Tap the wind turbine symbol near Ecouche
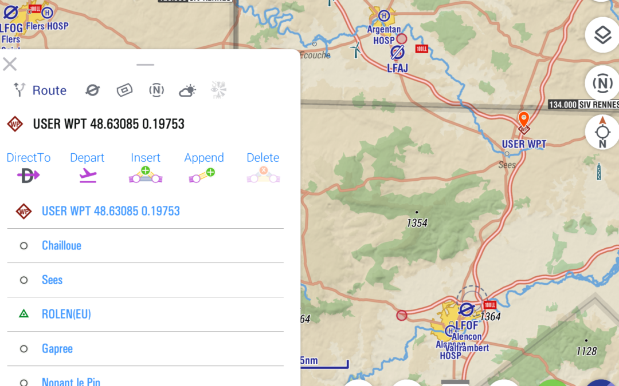This screenshot has height=386, width=619. [355, 50]
